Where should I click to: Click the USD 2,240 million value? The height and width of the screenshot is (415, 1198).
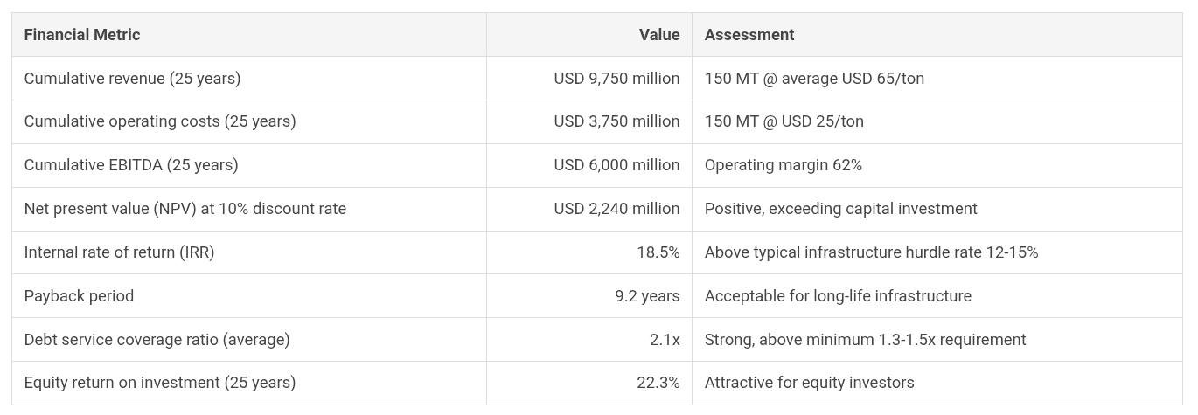(616, 209)
